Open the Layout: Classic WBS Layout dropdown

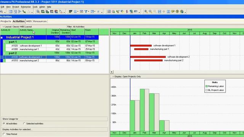click(17, 27)
